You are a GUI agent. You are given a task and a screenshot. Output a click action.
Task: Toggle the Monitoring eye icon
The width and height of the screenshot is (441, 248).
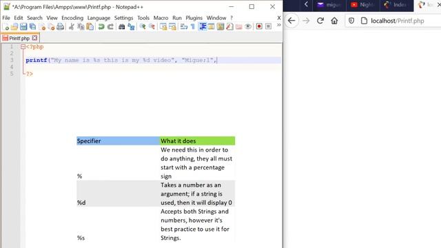point(248,27)
